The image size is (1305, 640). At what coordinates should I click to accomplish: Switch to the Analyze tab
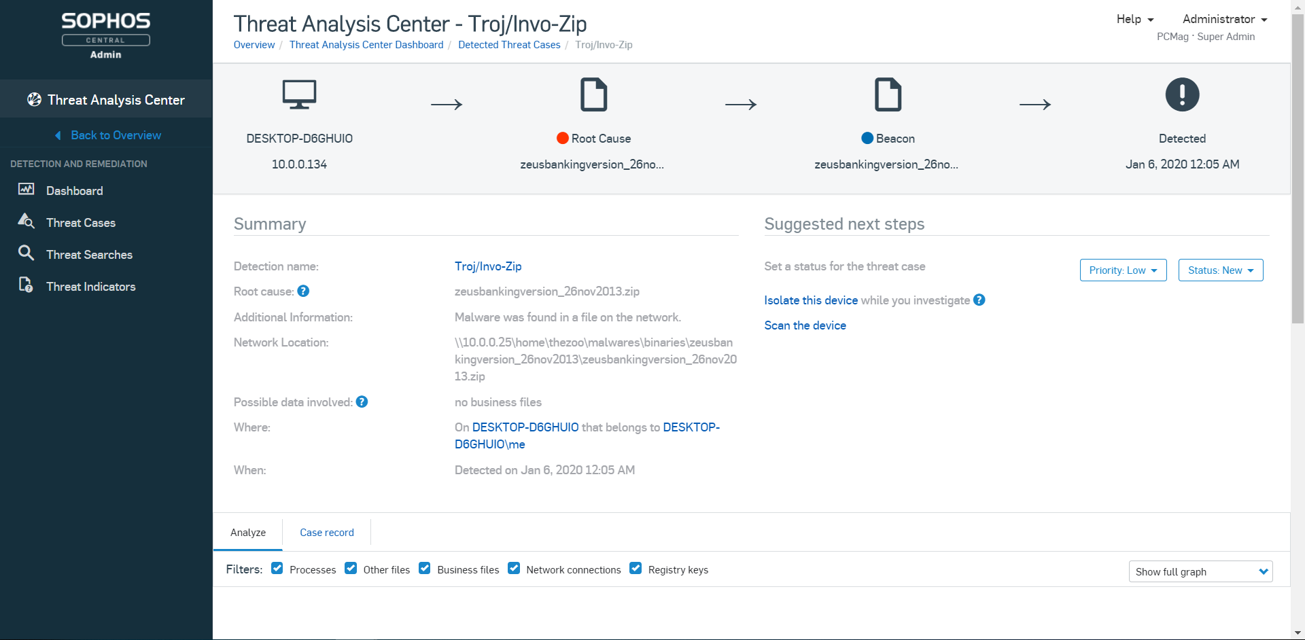(x=248, y=533)
